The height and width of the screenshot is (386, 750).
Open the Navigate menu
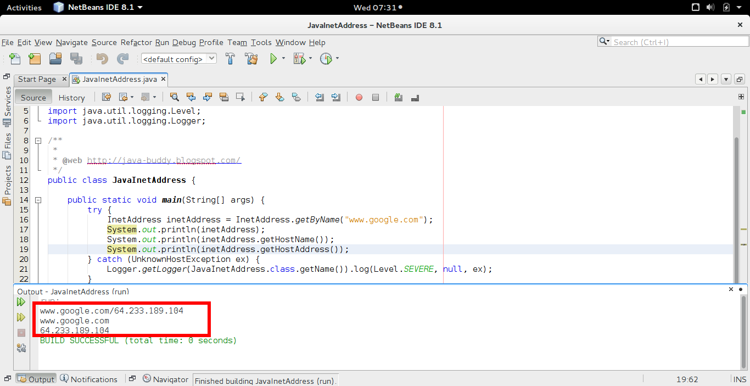coord(72,42)
